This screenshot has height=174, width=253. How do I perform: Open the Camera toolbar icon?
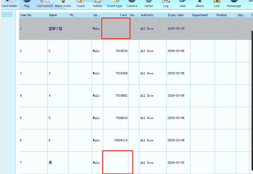tap(132, 4)
